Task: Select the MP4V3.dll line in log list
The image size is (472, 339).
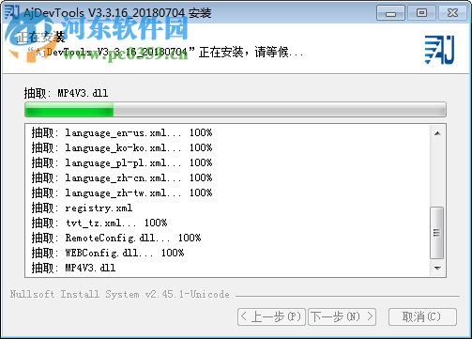Action: click(73, 268)
